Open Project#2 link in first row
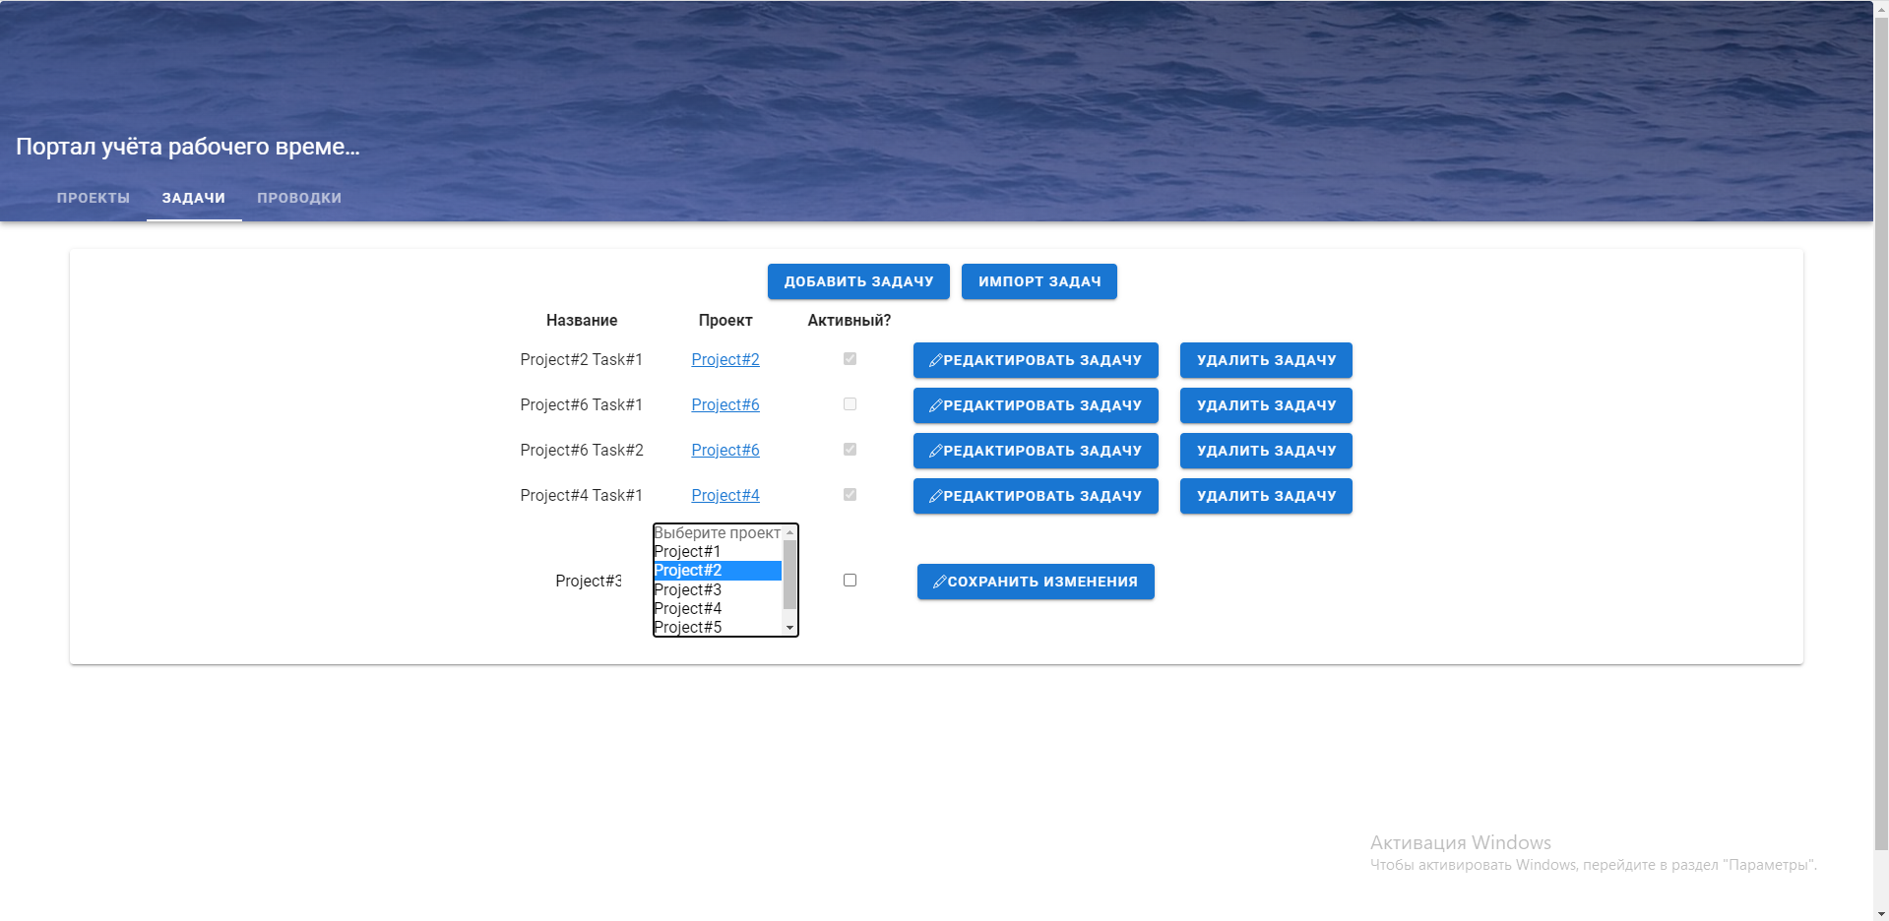The image size is (1889, 921). pos(725,360)
